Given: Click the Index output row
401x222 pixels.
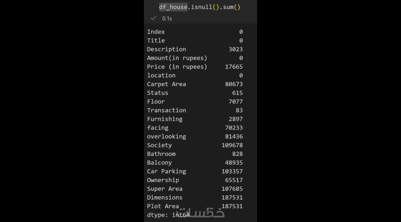Looking at the screenshot, I should [x=195, y=32].
